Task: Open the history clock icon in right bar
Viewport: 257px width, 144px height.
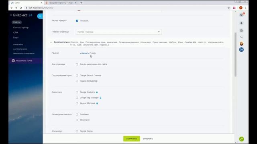Action: click(241, 30)
